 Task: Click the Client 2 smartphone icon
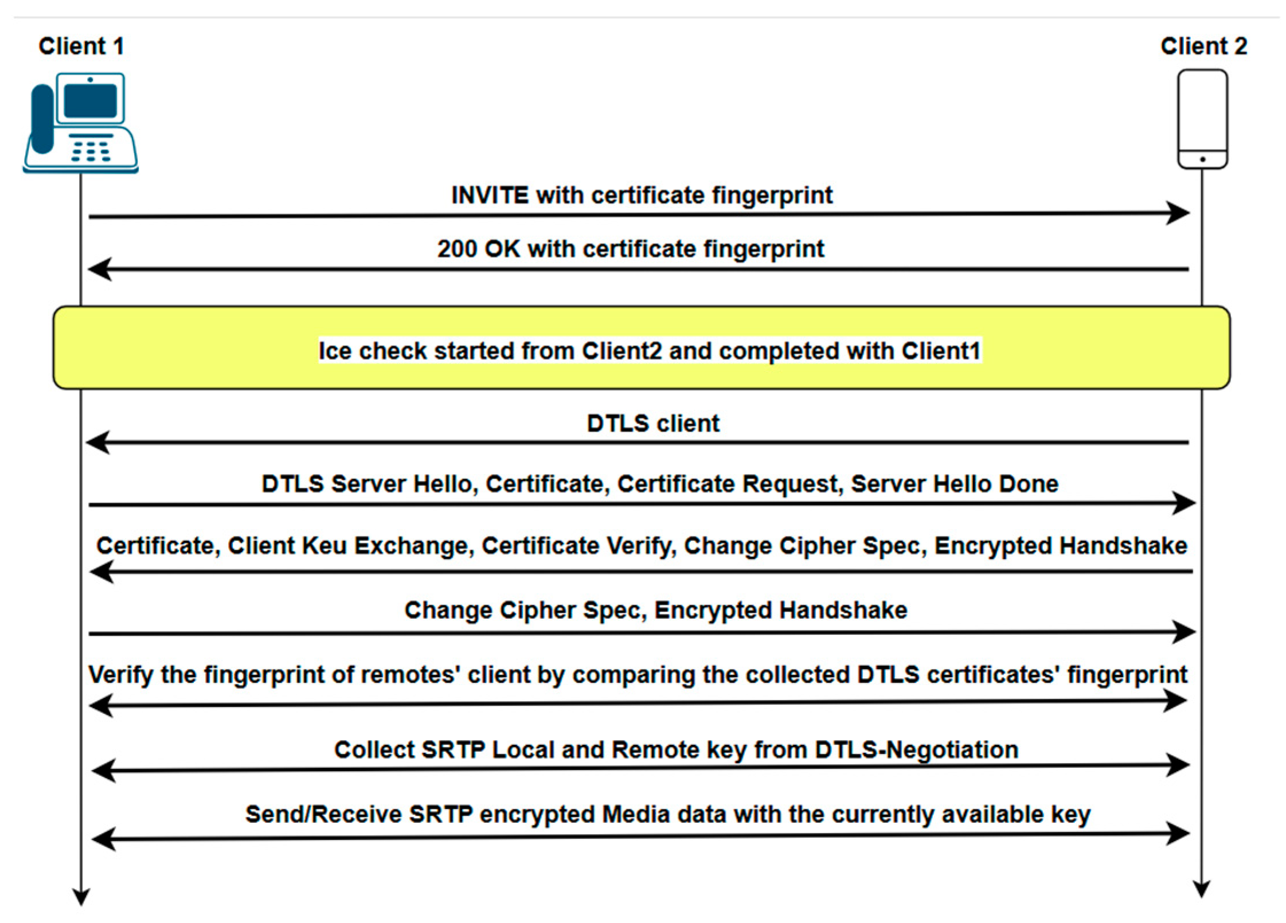click(1202, 119)
